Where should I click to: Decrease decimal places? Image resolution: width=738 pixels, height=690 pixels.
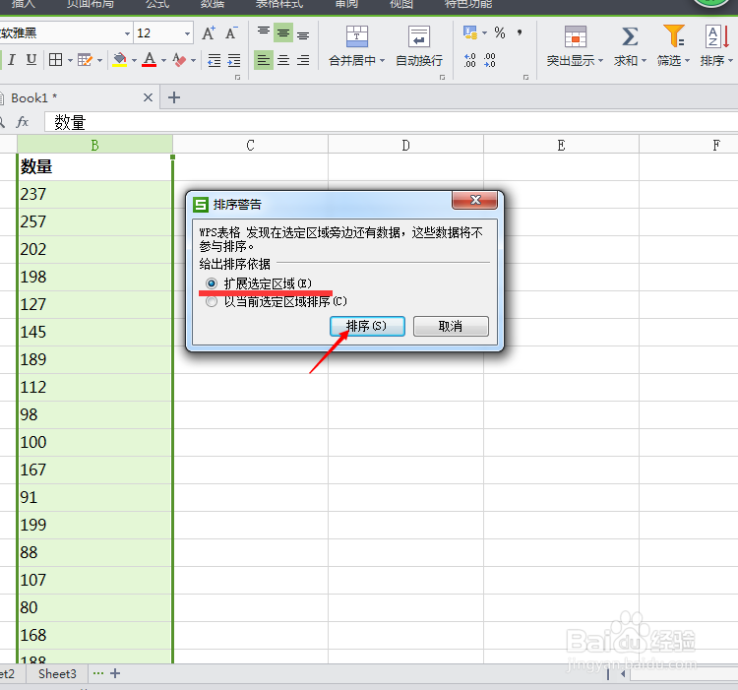pyautogui.click(x=489, y=60)
